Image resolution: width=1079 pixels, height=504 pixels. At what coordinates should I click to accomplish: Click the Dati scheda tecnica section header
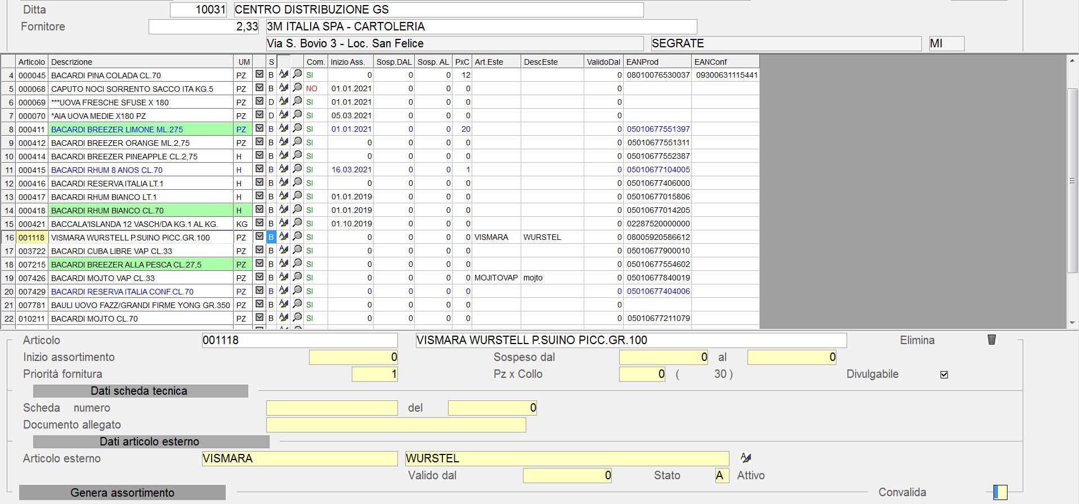140,391
